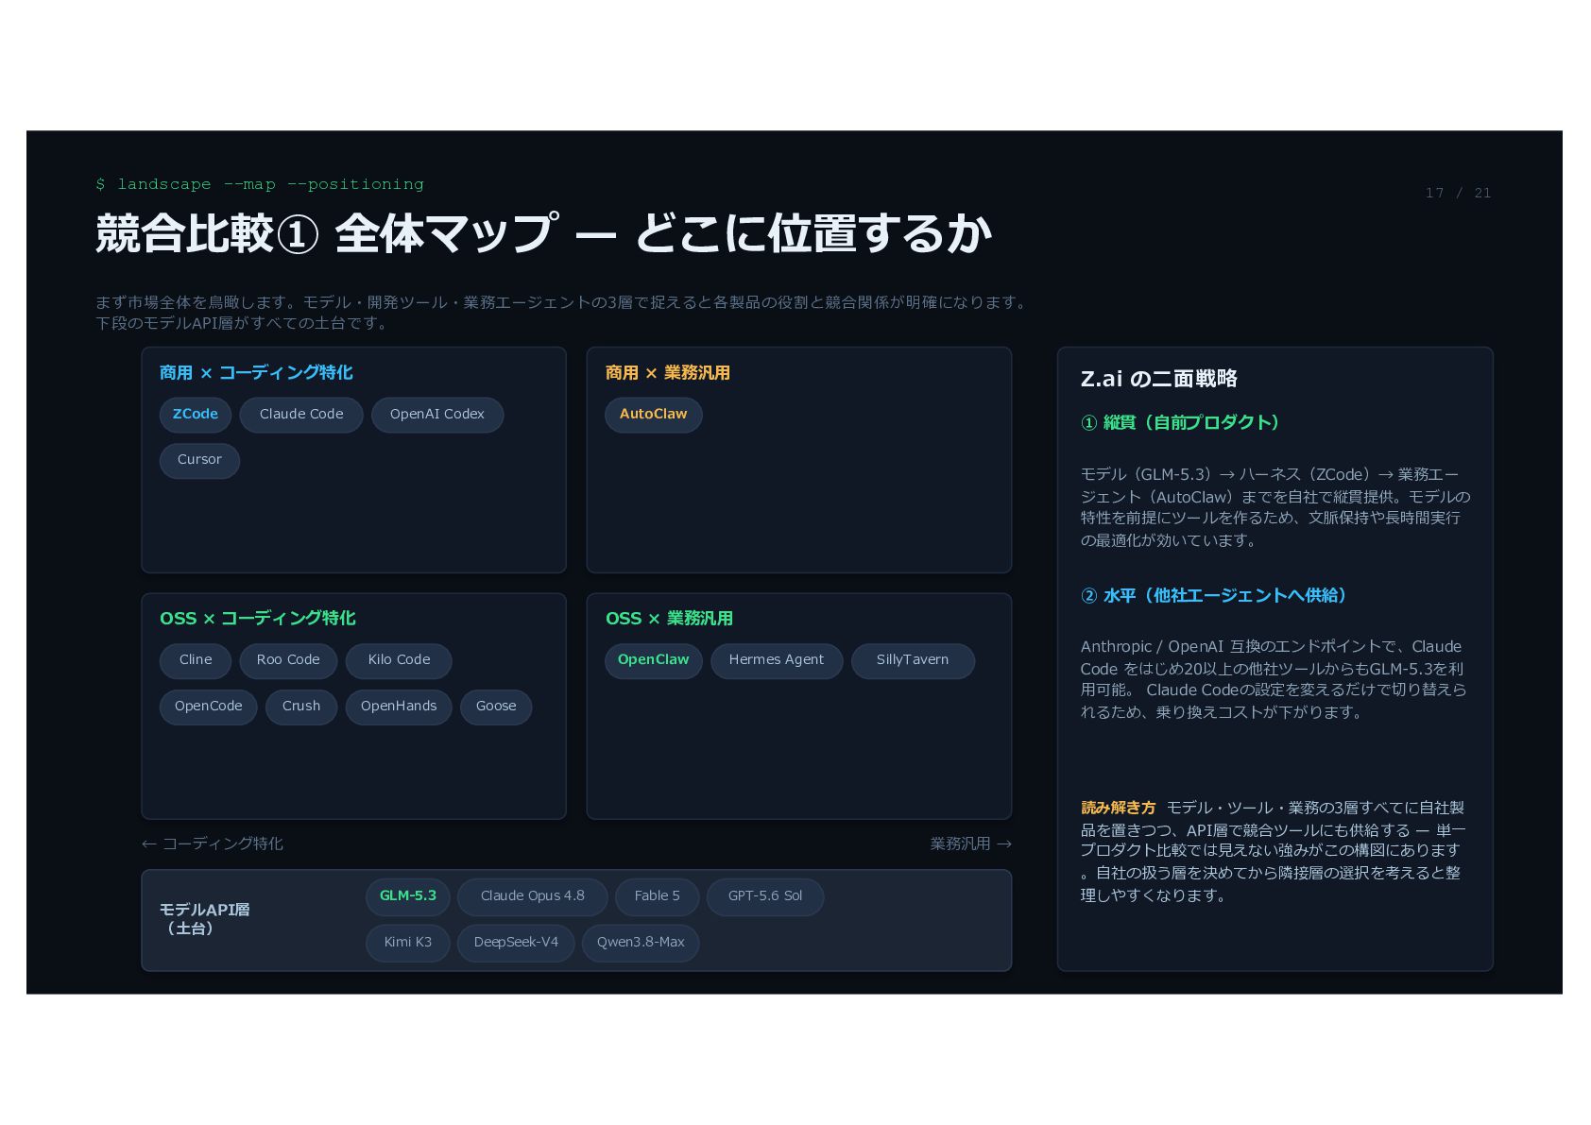Screen dimensions: 1591x1125
Task: Select the Cline chip
Action: pos(196,660)
